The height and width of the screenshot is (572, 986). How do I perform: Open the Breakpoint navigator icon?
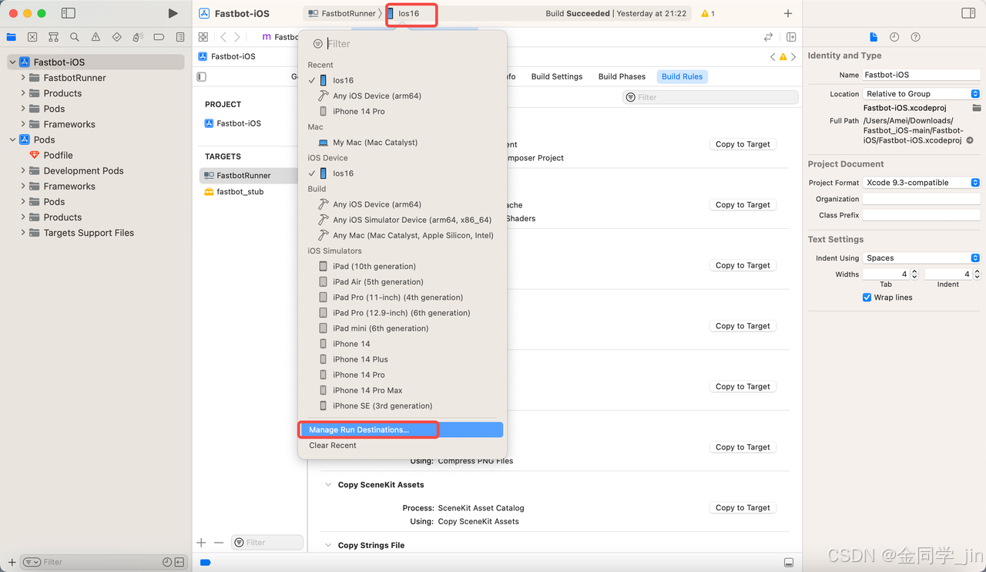point(159,36)
